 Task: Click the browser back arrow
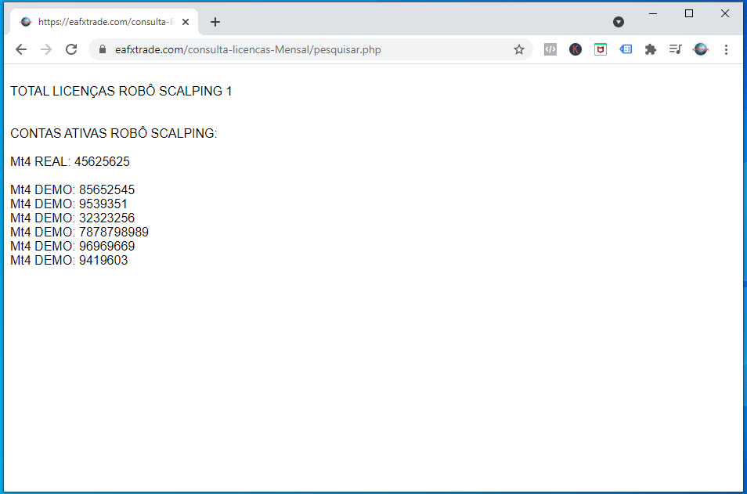[21, 49]
